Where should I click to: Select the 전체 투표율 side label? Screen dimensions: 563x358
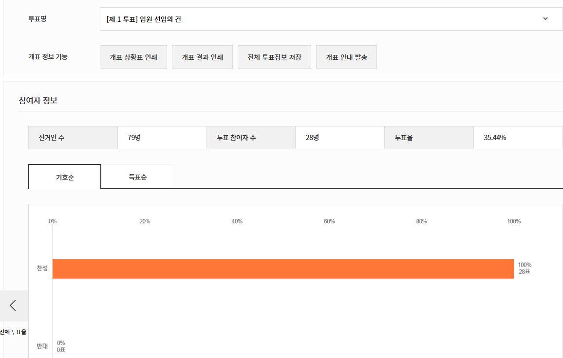click(x=13, y=332)
